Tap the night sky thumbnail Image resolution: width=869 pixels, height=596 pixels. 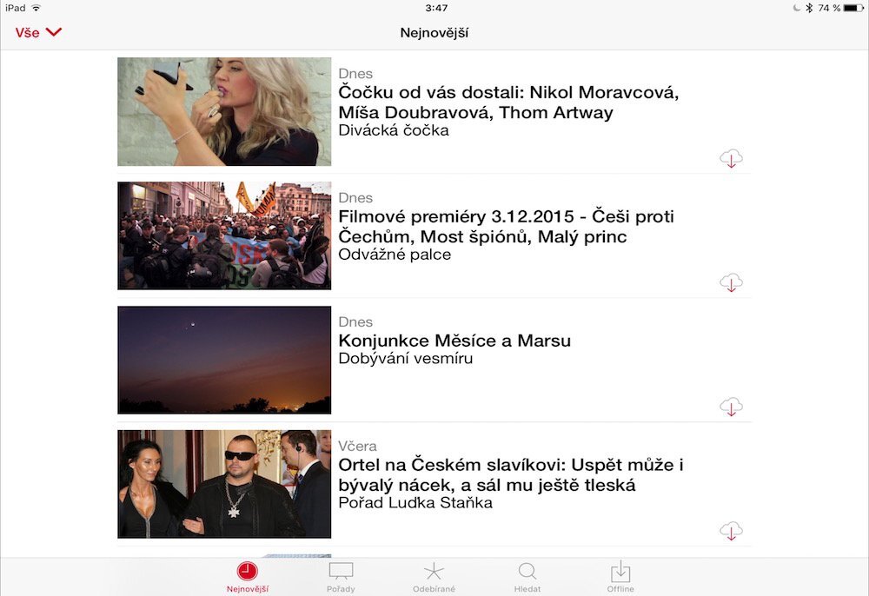point(223,360)
